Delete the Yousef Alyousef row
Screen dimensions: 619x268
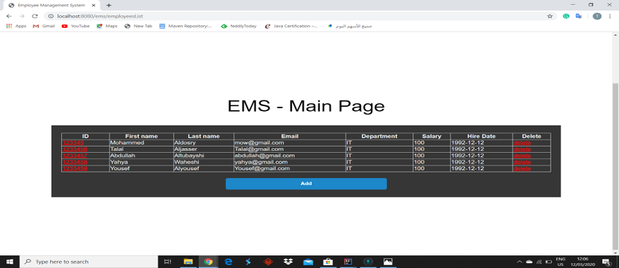[522, 168]
